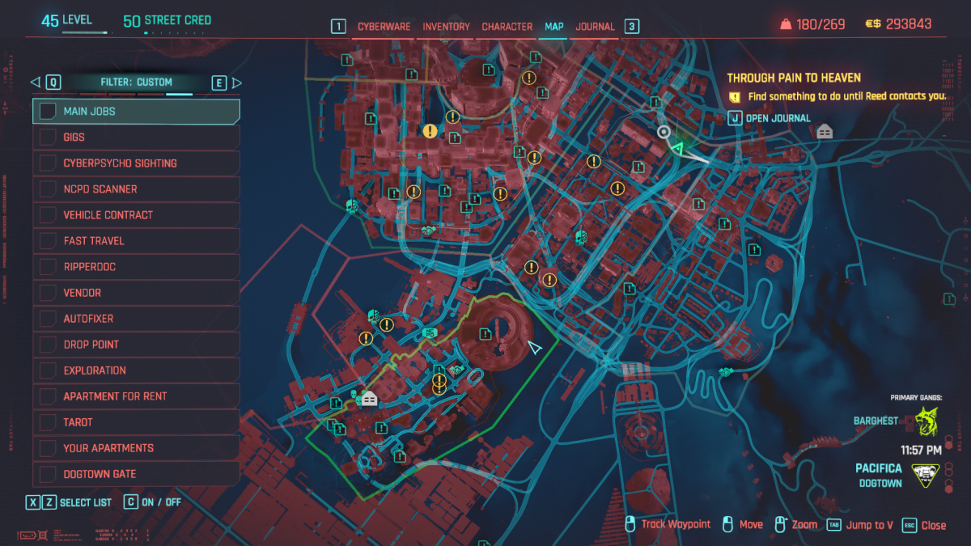Check the Dogtown Gate filter box

[49, 474]
